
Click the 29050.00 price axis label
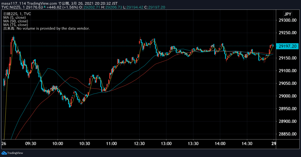(x=287, y=83)
